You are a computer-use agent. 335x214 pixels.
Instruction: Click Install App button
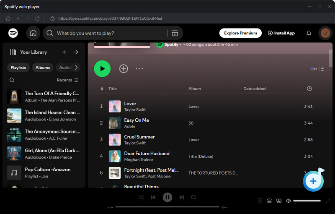[281, 33]
